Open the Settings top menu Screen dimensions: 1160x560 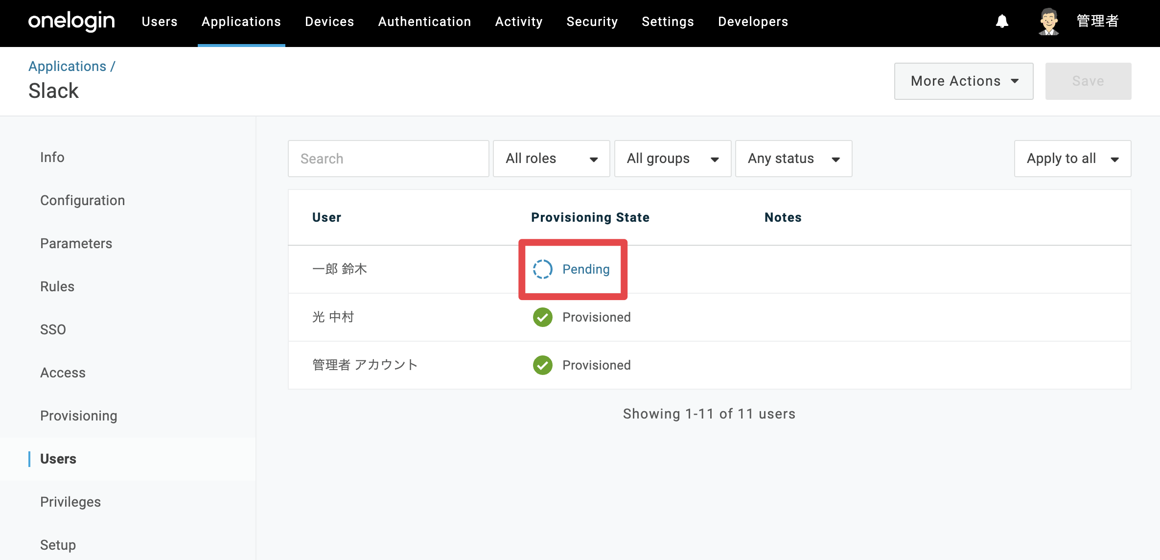click(668, 22)
